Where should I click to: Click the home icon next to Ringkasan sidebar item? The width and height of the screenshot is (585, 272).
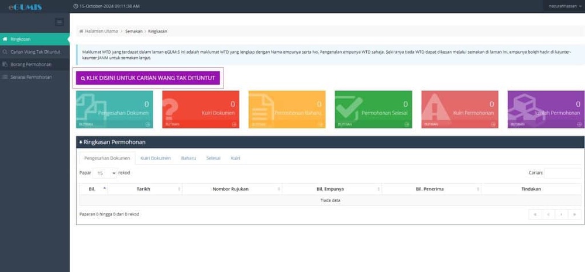[5, 39]
